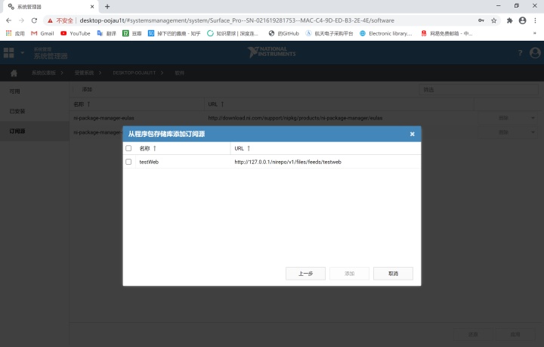
Task: Click the background 添加 toolbar button
Action: pyautogui.click(x=87, y=89)
